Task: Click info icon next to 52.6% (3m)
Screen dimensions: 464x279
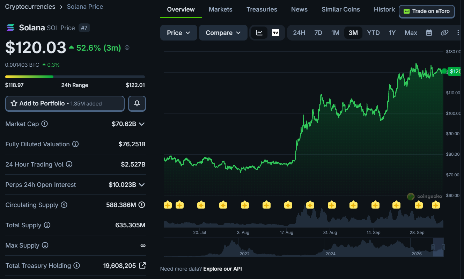Action: (x=127, y=47)
